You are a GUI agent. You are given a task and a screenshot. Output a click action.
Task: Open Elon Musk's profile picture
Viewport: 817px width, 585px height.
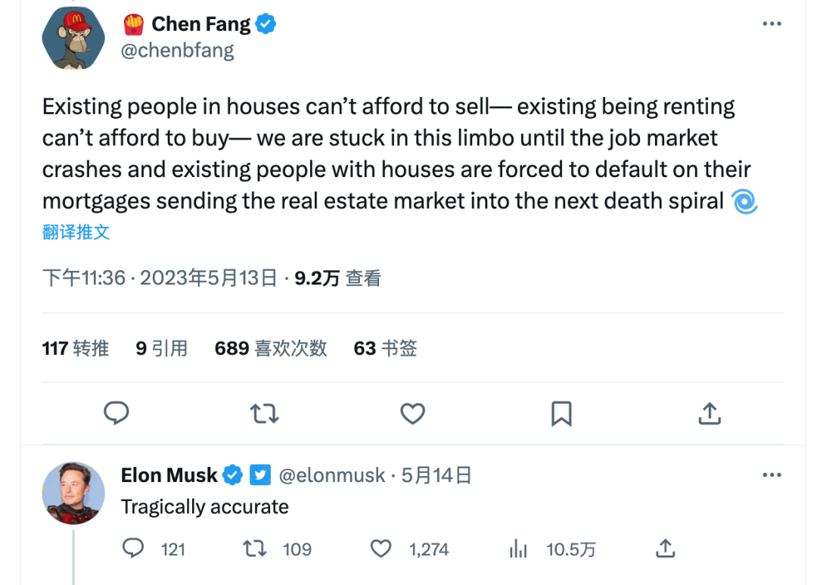point(73,493)
